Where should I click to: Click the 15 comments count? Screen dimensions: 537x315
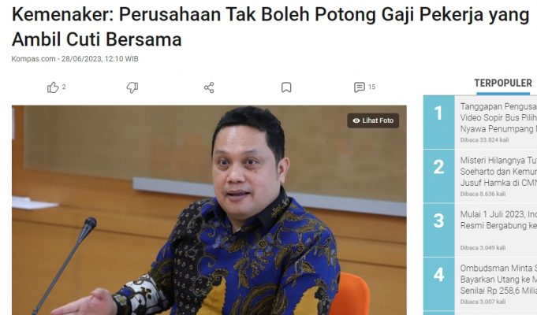pyautogui.click(x=372, y=87)
